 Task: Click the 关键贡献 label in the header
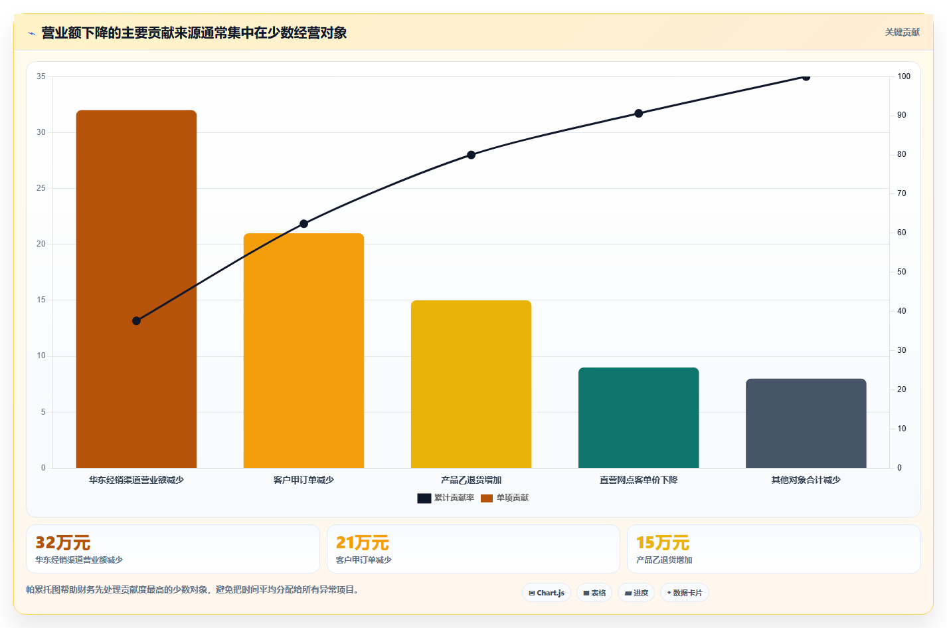click(902, 32)
